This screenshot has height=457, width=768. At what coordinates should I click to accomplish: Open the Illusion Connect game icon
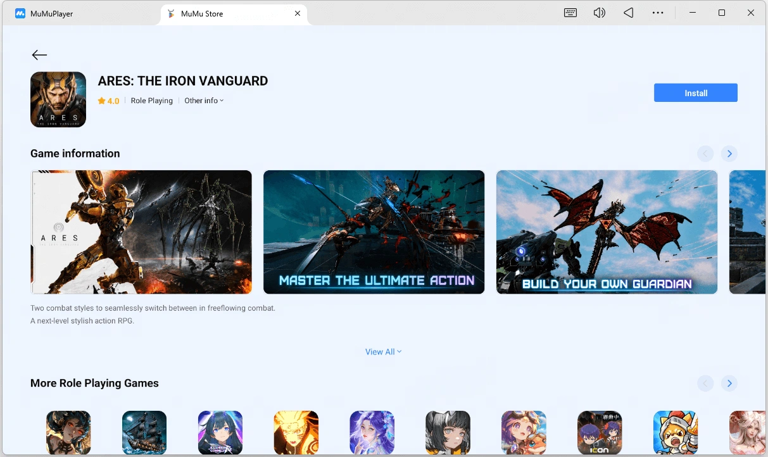pos(220,433)
